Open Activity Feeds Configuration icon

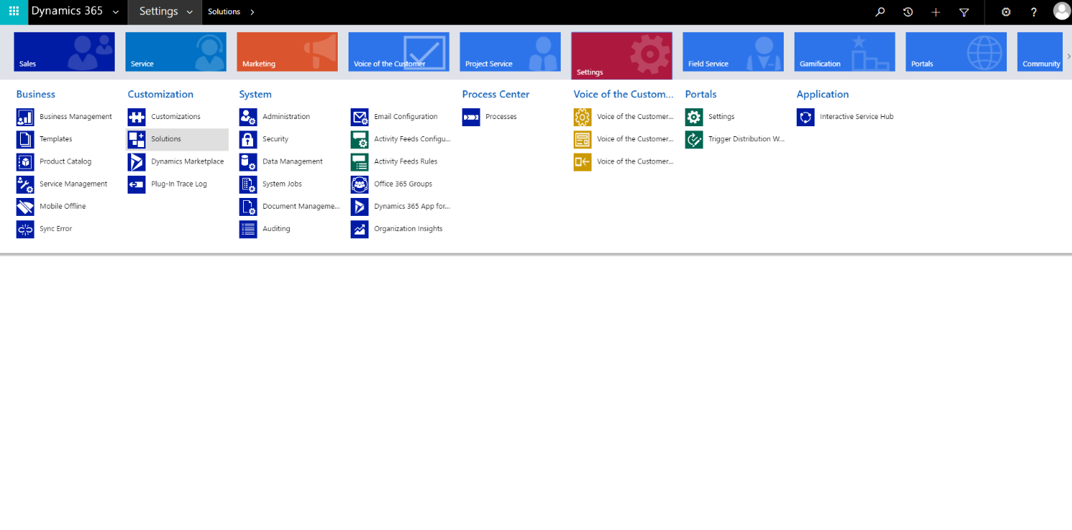coord(359,139)
